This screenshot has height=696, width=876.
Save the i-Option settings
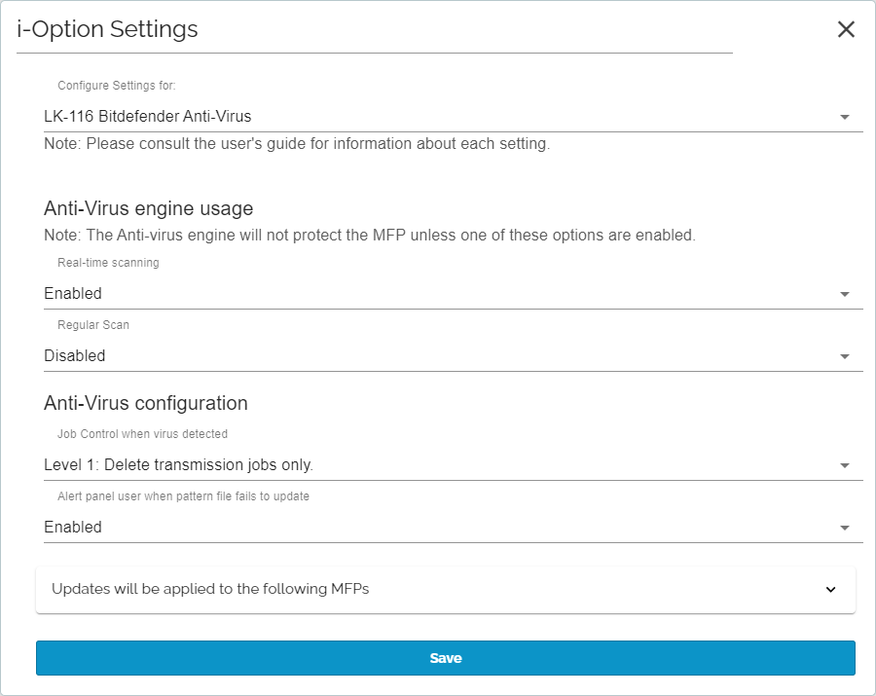tap(445, 658)
